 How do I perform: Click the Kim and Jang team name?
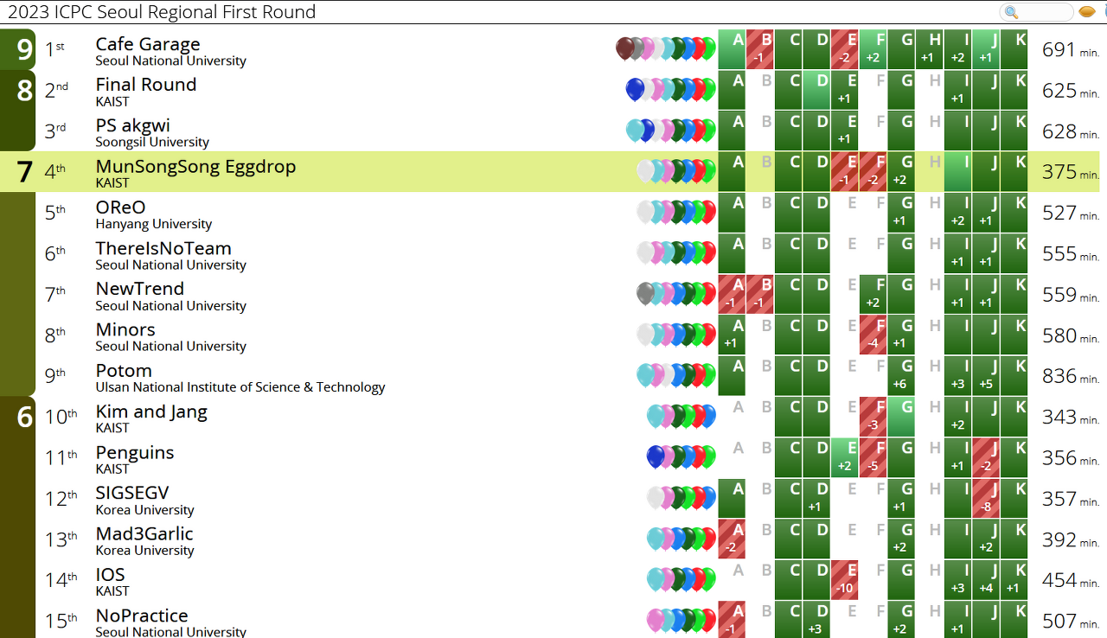coord(151,412)
